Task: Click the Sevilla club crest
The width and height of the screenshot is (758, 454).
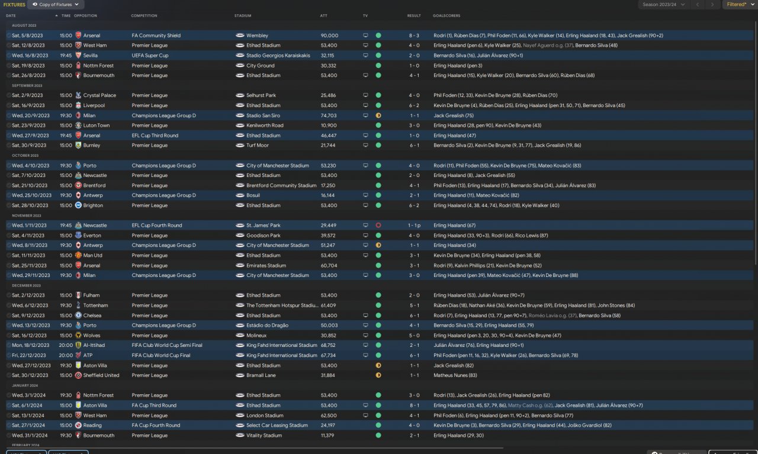Action: [78, 56]
